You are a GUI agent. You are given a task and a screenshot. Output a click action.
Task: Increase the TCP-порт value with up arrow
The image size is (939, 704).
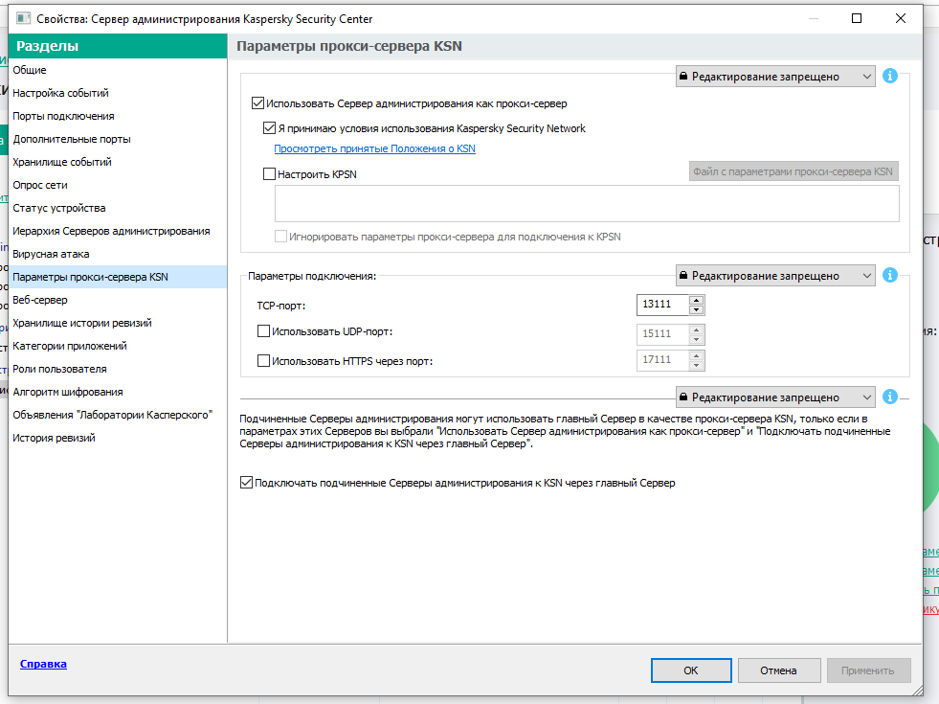coord(696,300)
